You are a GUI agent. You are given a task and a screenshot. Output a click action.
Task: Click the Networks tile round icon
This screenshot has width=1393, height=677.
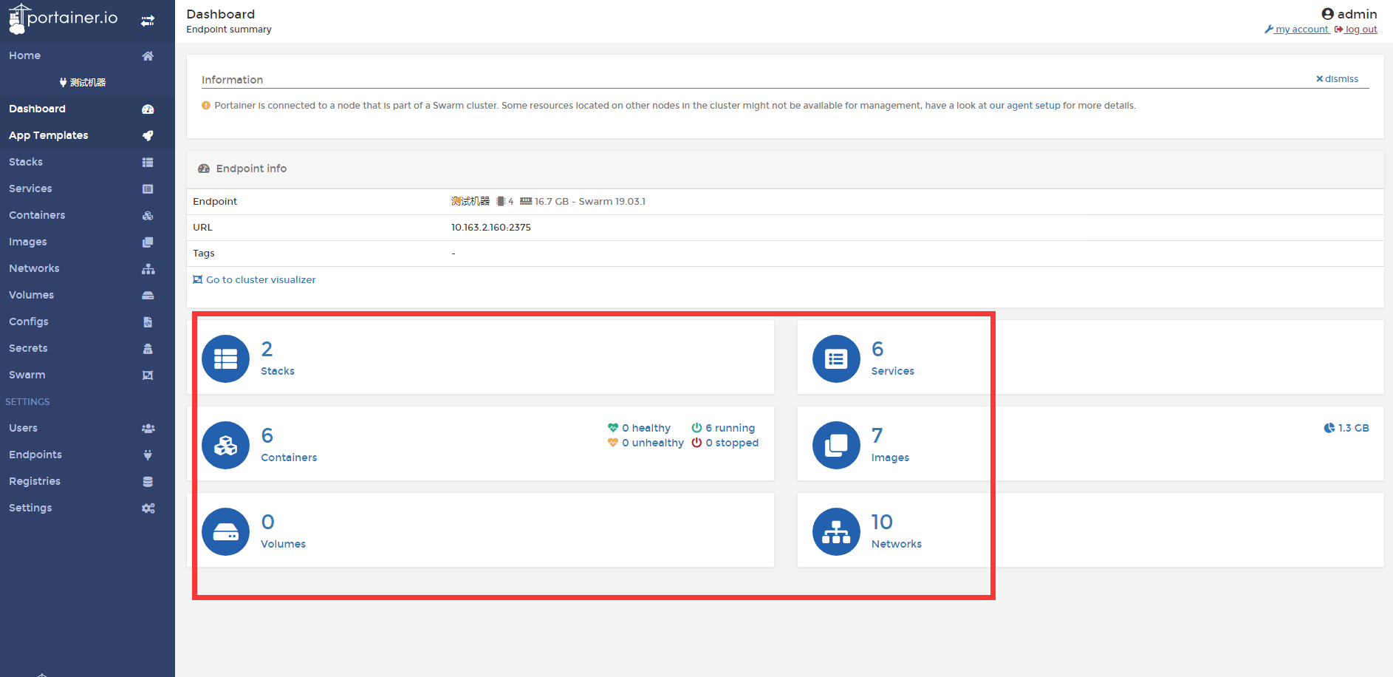[x=836, y=532]
